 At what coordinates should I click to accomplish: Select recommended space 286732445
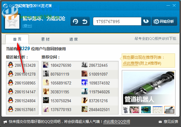[98, 65]
